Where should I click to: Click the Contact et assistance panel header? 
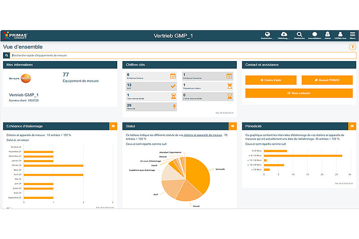[299, 65]
